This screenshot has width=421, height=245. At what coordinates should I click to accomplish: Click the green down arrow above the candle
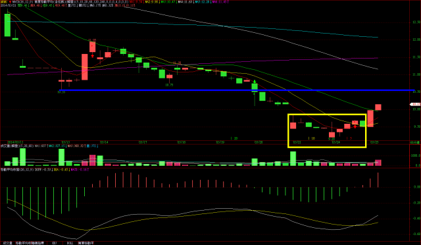(255, 82)
